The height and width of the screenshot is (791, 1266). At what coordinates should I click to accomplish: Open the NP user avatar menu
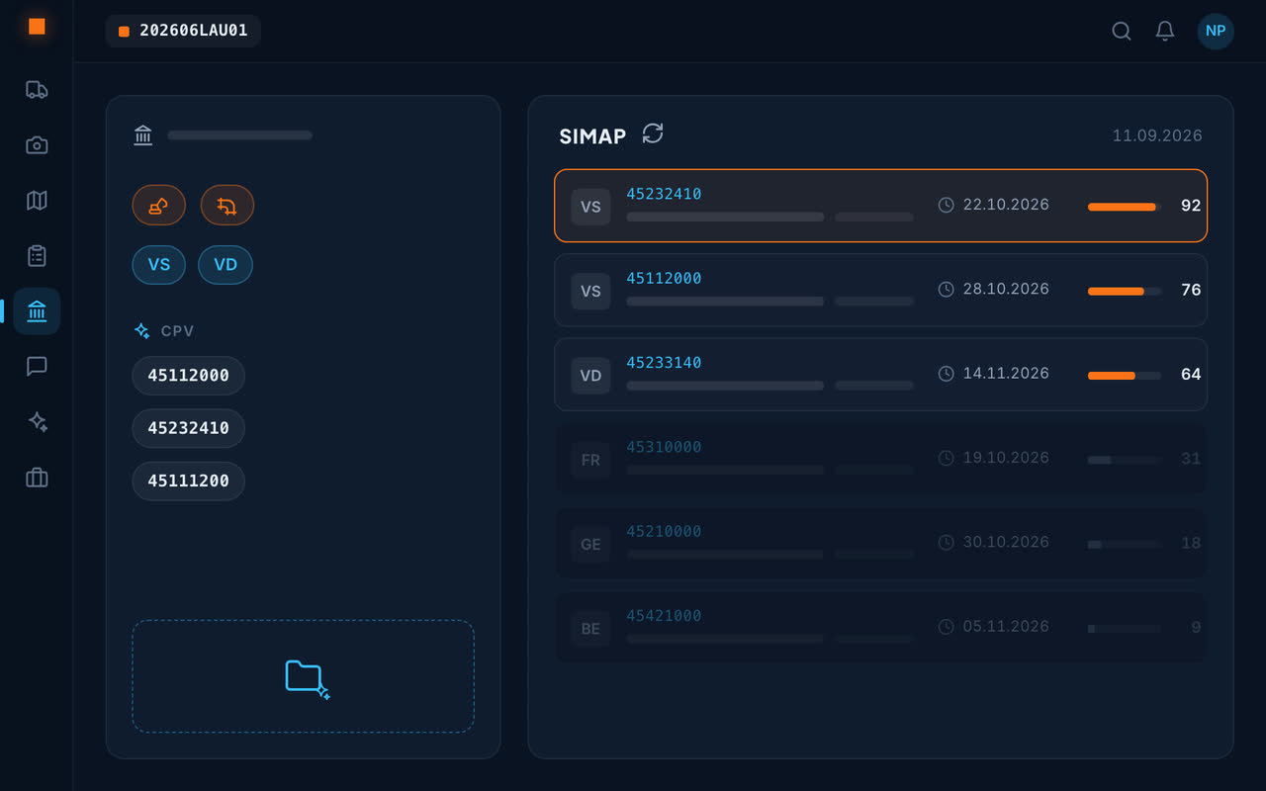point(1216,31)
